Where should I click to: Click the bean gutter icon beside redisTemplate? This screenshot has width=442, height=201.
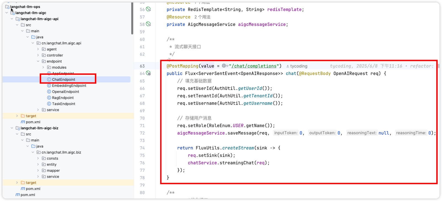pos(148,9)
